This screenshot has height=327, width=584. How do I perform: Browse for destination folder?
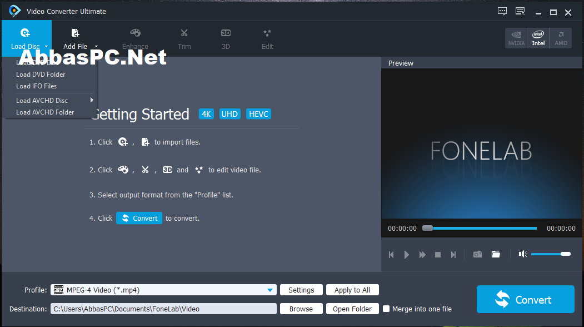point(301,309)
